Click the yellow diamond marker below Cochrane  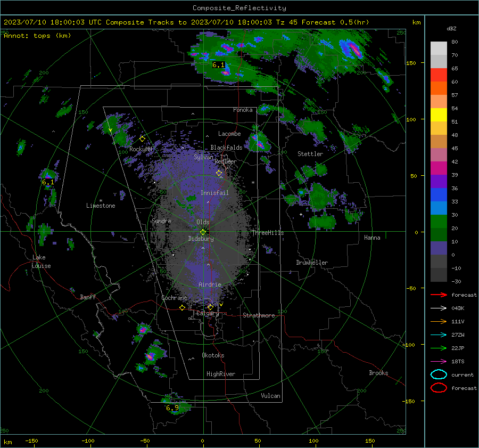point(183,307)
